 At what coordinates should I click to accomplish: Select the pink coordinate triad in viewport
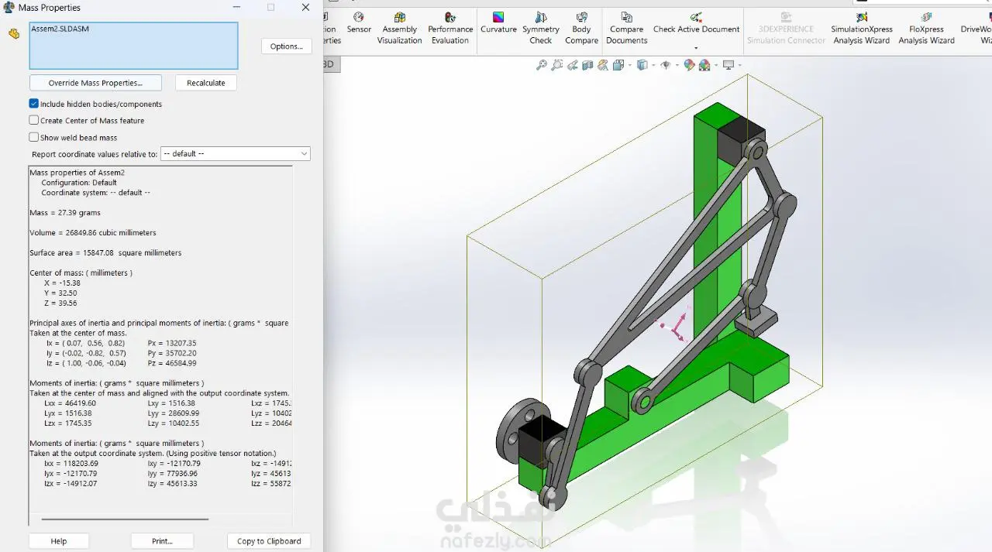click(675, 327)
